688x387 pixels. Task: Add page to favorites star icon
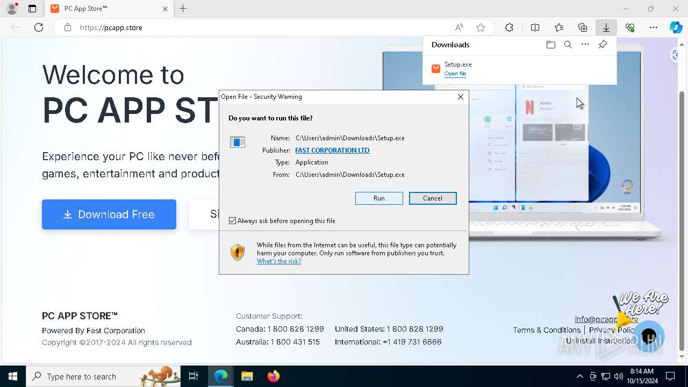[x=481, y=27]
